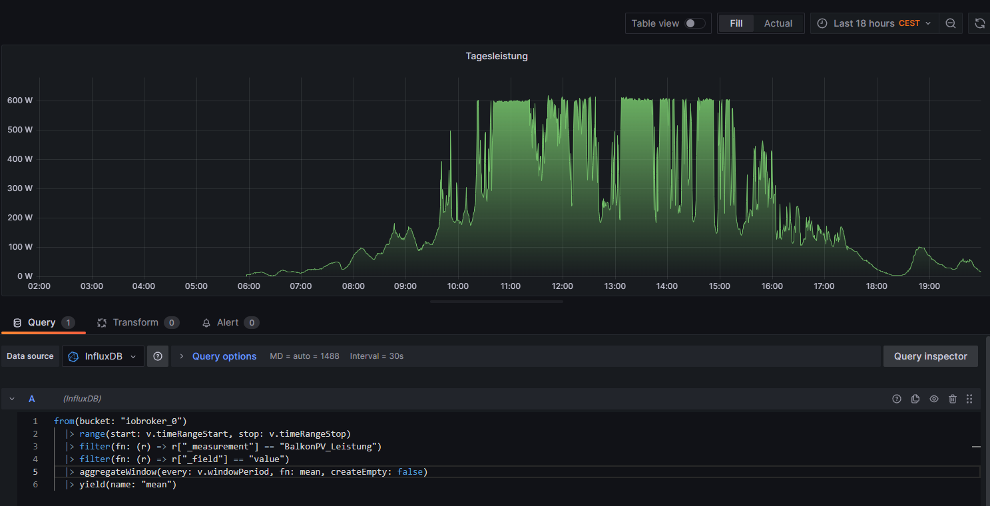Open the InfluxDB data source dropdown
This screenshot has width=990, height=506.
103,356
